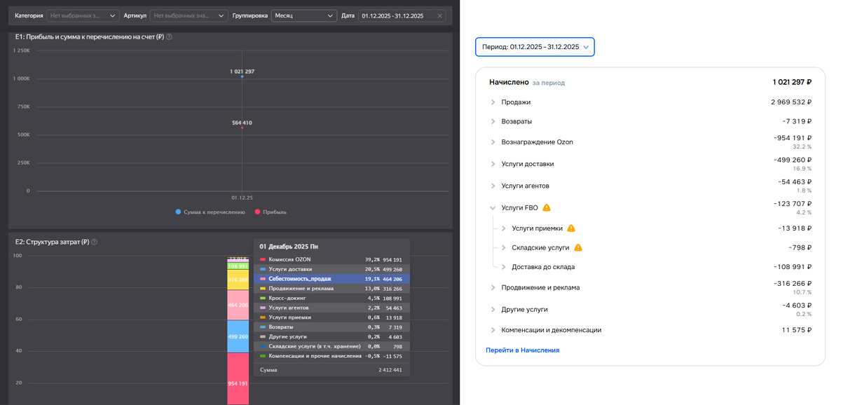Click the warning icon beside Складские услуги
Viewport: 841px width, 405px height.
point(578,247)
